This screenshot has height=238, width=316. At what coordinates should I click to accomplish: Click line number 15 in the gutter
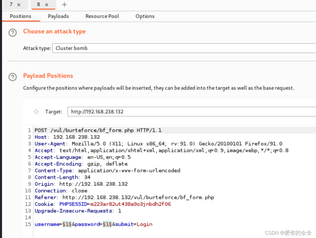click(x=28, y=224)
